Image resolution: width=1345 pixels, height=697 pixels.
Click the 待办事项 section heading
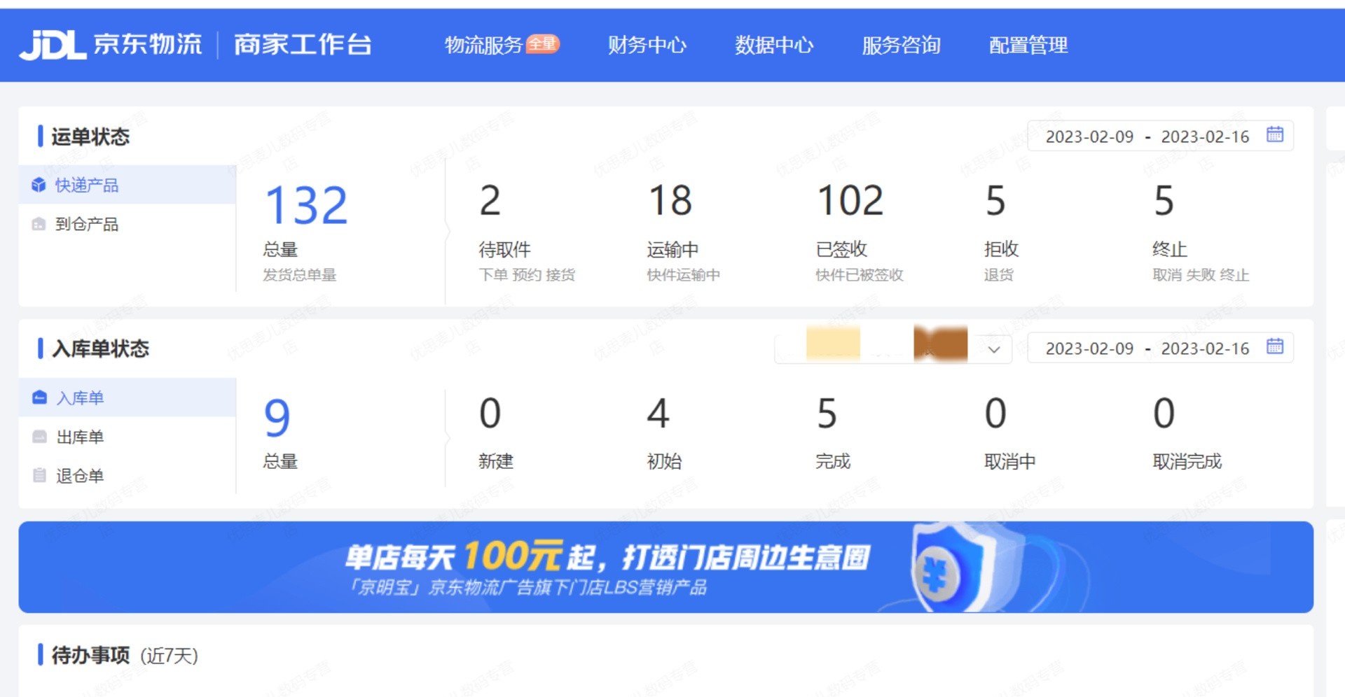(x=90, y=656)
